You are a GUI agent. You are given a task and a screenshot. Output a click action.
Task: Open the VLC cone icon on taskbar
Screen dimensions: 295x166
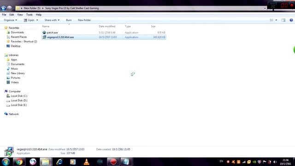86,162
